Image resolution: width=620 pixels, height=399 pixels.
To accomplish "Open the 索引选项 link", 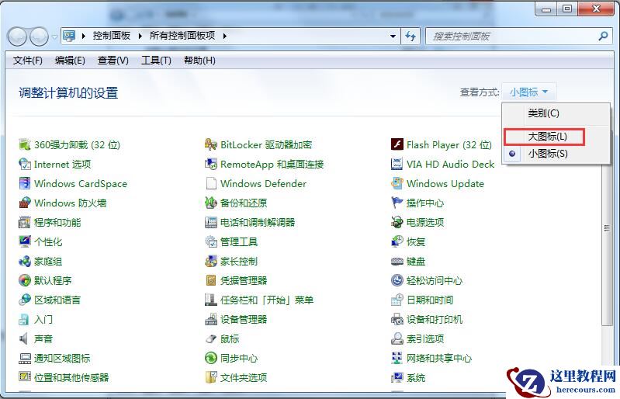I will pos(425,338).
